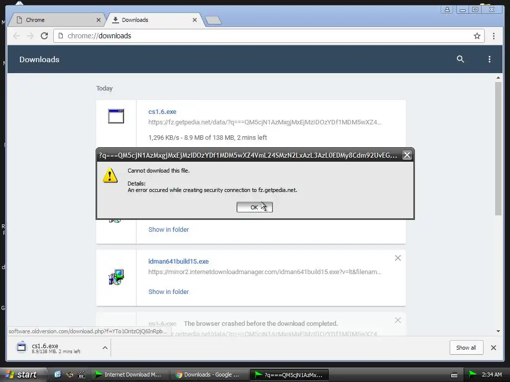Click Show all downloads button
The width and height of the screenshot is (510, 382).
tap(466, 348)
